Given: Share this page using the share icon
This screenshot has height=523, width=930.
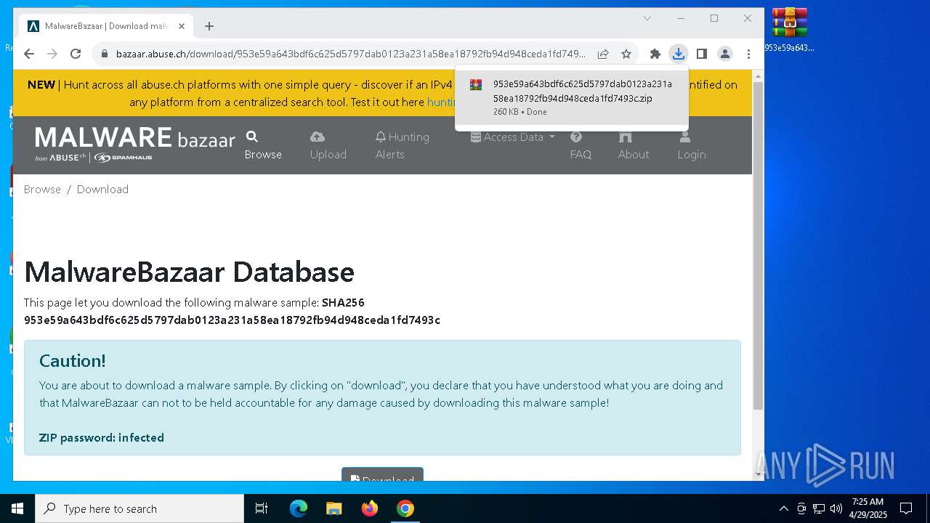Looking at the screenshot, I should point(603,54).
